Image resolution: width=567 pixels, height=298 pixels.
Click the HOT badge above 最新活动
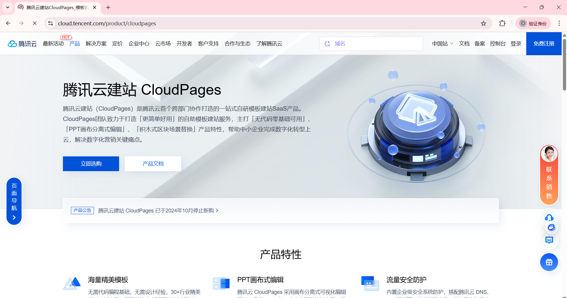pos(66,37)
